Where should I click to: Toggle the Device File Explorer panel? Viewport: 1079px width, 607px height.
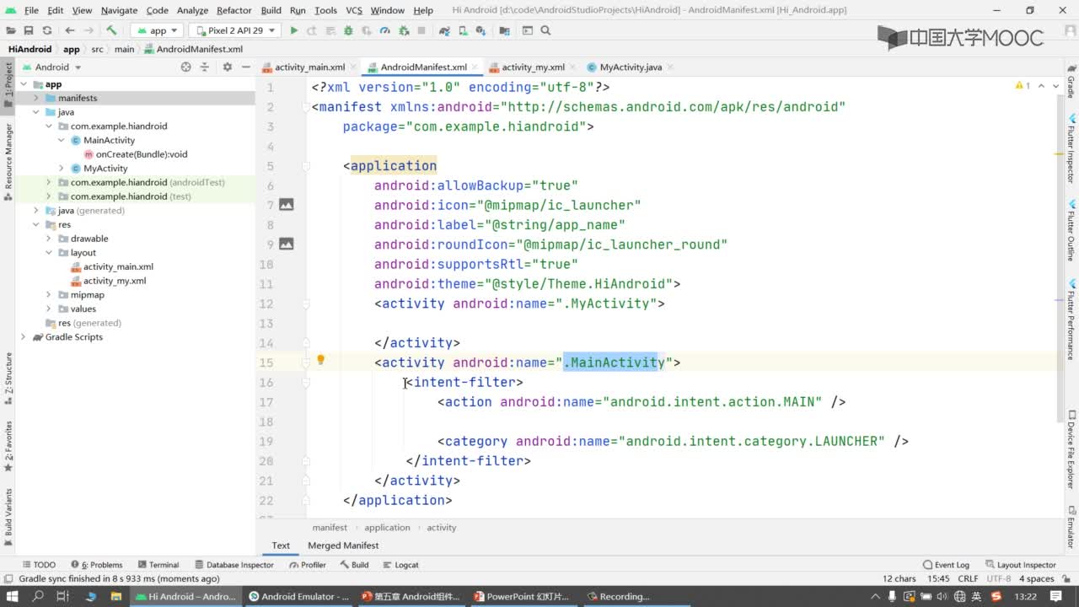1071,450
